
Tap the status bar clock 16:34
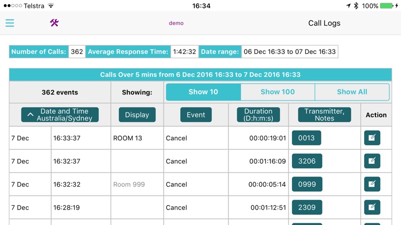[201, 6]
